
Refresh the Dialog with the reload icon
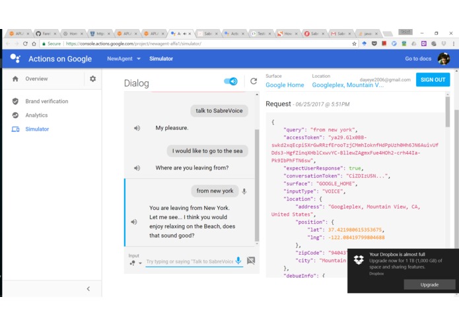point(254,81)
